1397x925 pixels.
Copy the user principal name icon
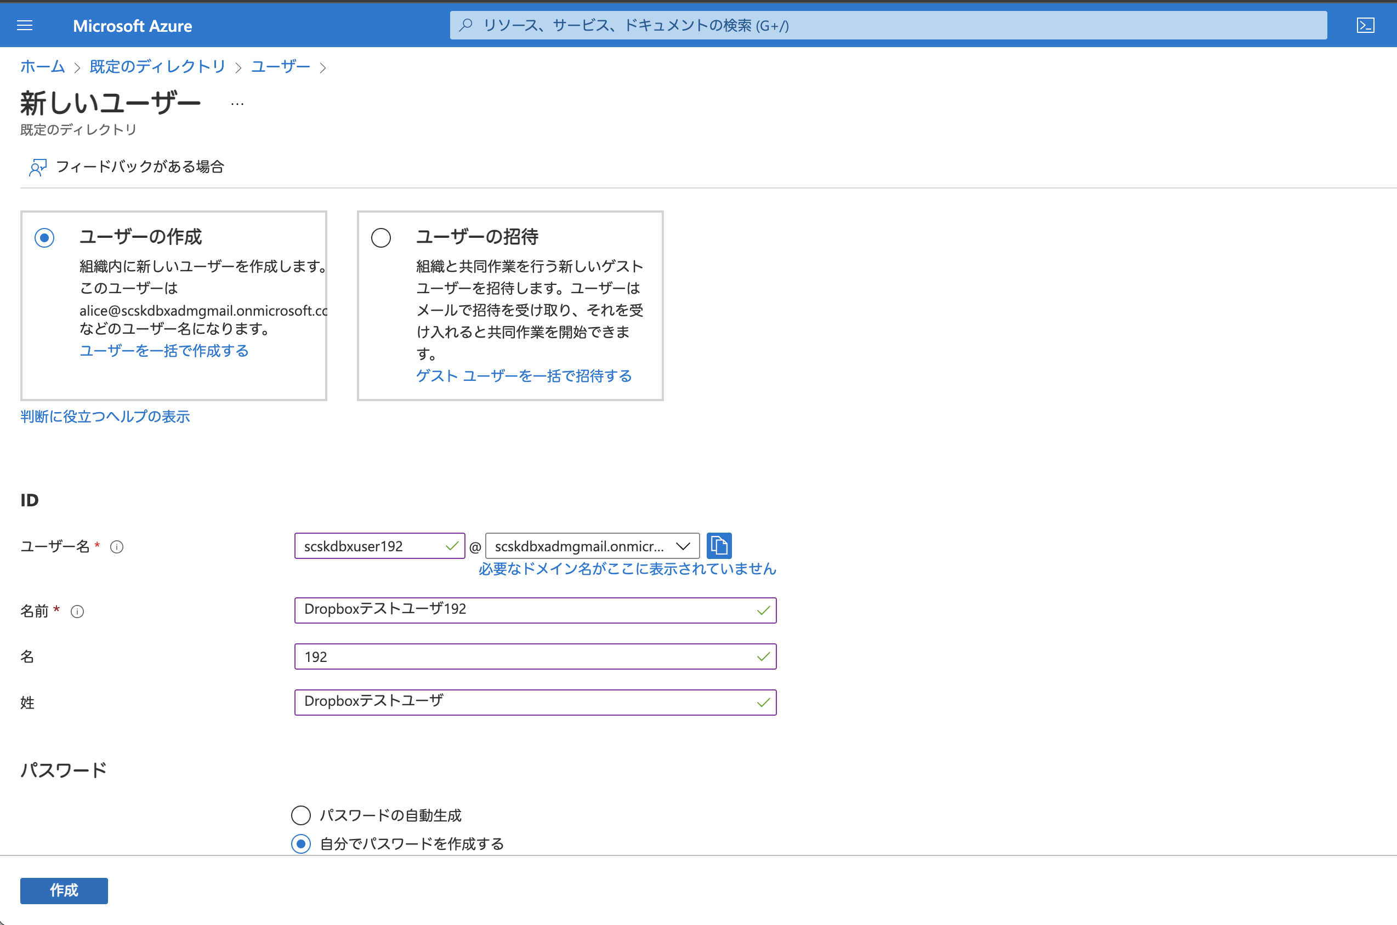719,546
